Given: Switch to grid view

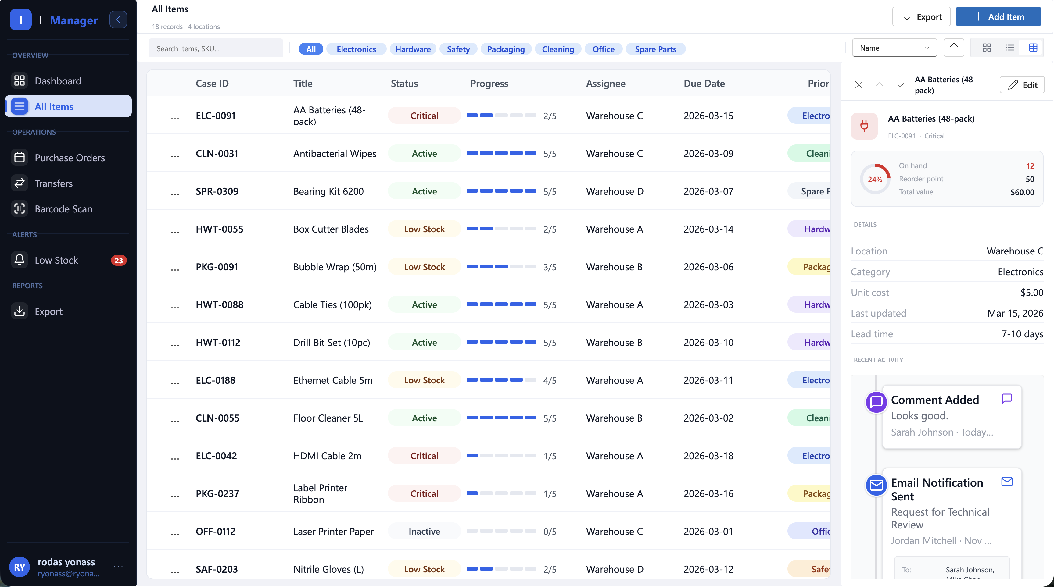Looking at the screenshot, I should pos(987,48).
